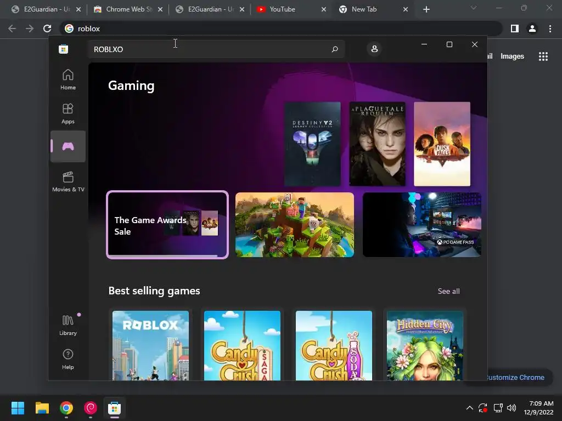Open Movies & TV section
This screenshot has width=562, height=421.
click(68, 181)
